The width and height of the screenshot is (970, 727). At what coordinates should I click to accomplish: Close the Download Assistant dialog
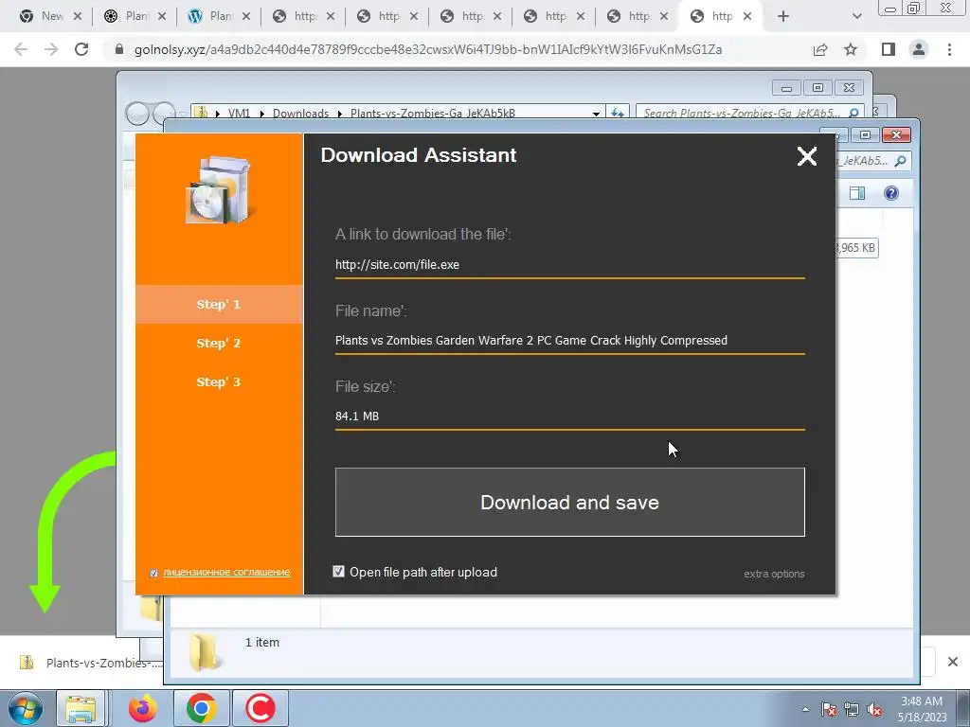[807, 156]
